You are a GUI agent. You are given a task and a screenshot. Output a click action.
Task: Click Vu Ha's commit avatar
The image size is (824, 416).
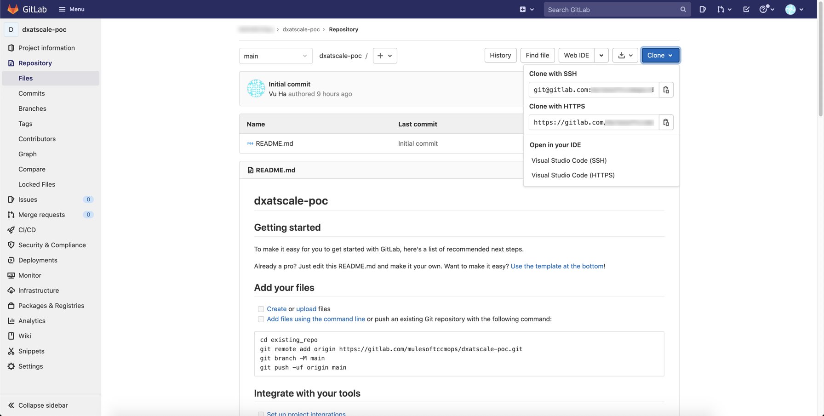click(x=256, y=88)
